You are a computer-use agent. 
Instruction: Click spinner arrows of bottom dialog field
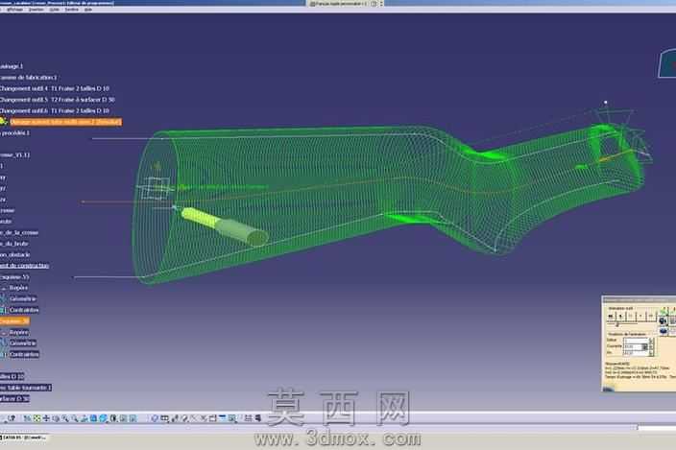pyautogui.click(x=651, y=353)
